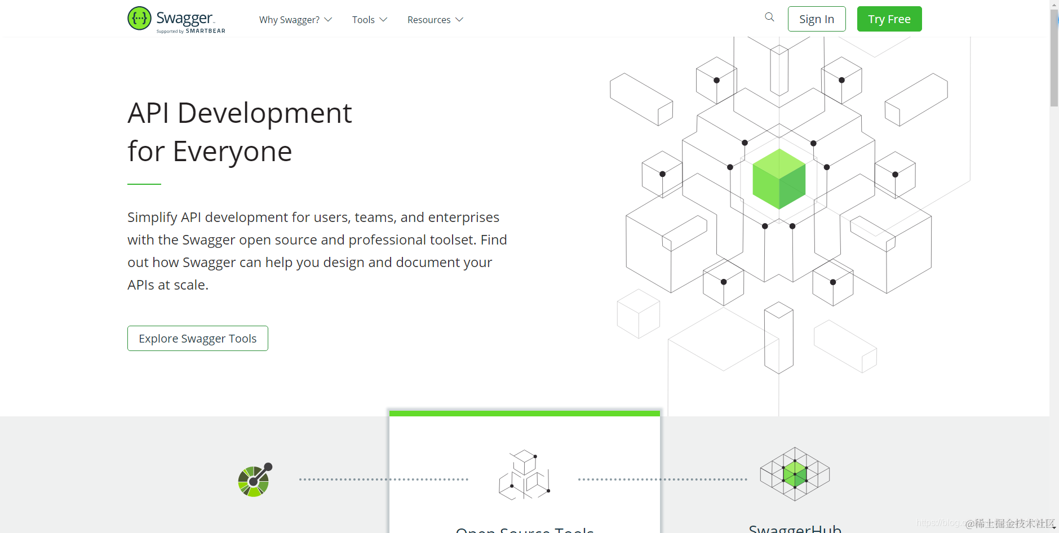Click the Open Source Tools card heading

[525, 530]
